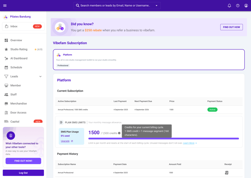The width and height of the screenshot is (251, 178).
Task: Click the '4 September 2026' next payment date
Action: tap(142, 110)
